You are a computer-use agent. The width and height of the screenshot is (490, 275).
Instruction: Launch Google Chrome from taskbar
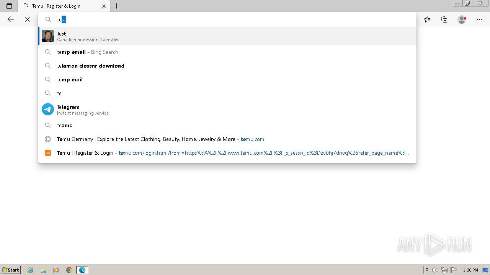69,270
